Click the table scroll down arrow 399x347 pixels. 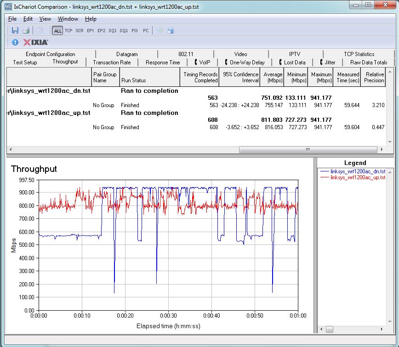coord(390,142)
